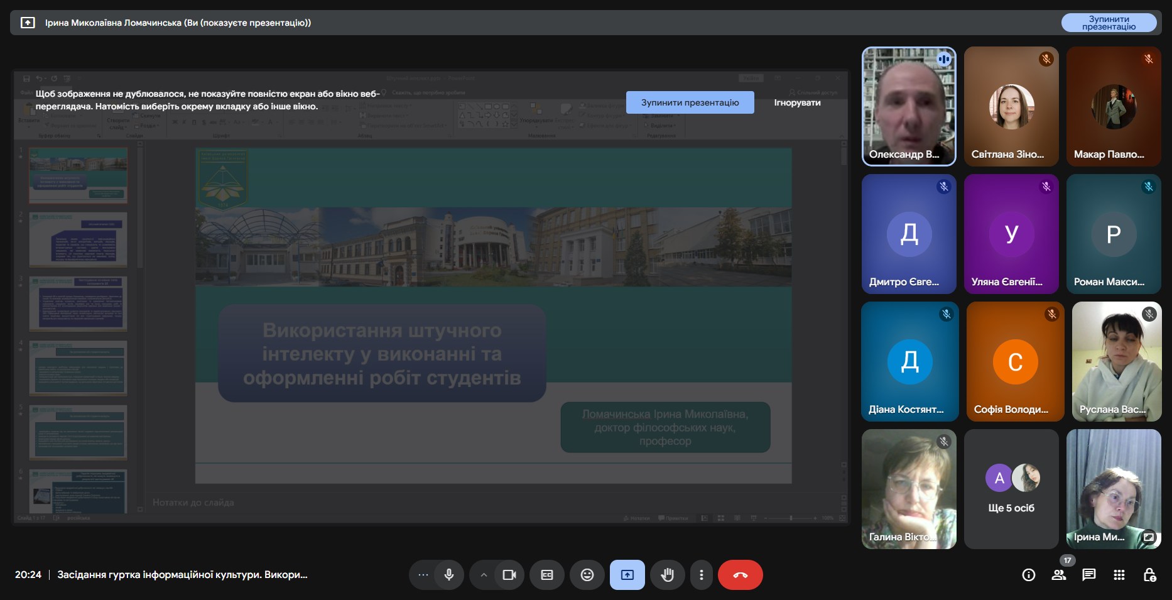Click Ігнорувати in the warning banner
The width and height of the screenshot is (1172, 600).
coord(797,102)
